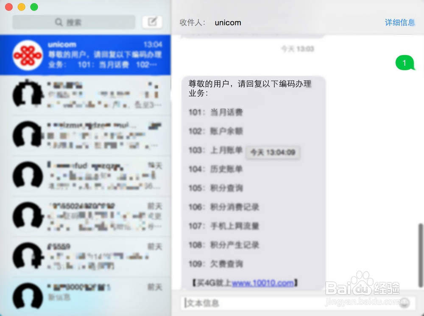The height and width of the screenshot is (316, 424).
Task: Click the 今天 13:03 timestamp above the messages
Action: click(298, 49)
